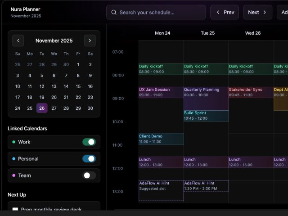
Task: Click the search magnifier icon
Action: [x=114, y=13]
